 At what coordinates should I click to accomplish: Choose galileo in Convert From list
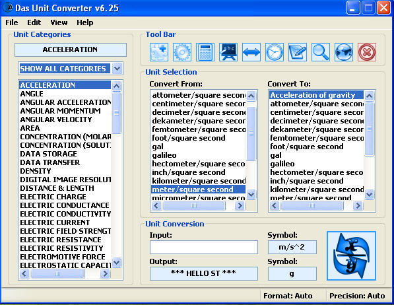[198, 155]
